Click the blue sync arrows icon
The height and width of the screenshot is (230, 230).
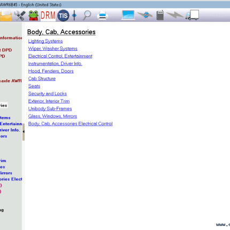tap(145, 15)
